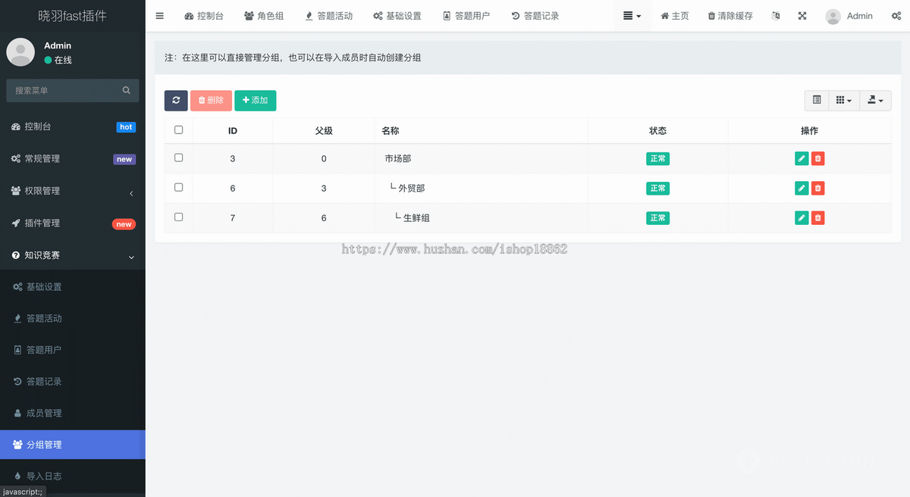The height and width of the screenshot is (497, 910).
Task: Click the search magnifier in the sidebar
Action: (126, 90)
